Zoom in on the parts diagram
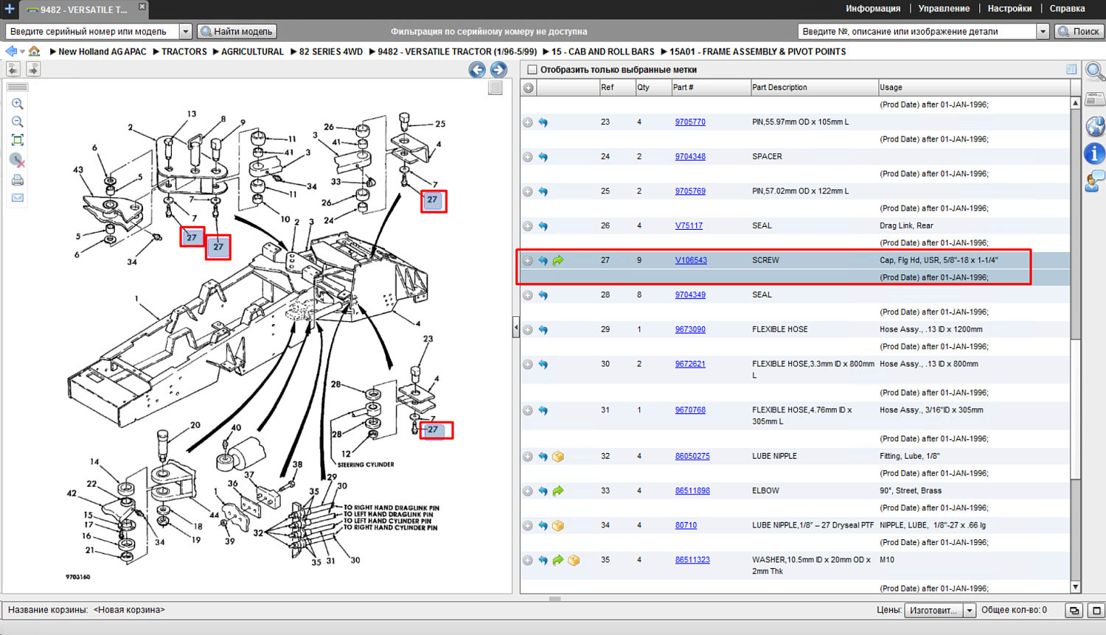The image size is (1106, 635). [18, 104]
